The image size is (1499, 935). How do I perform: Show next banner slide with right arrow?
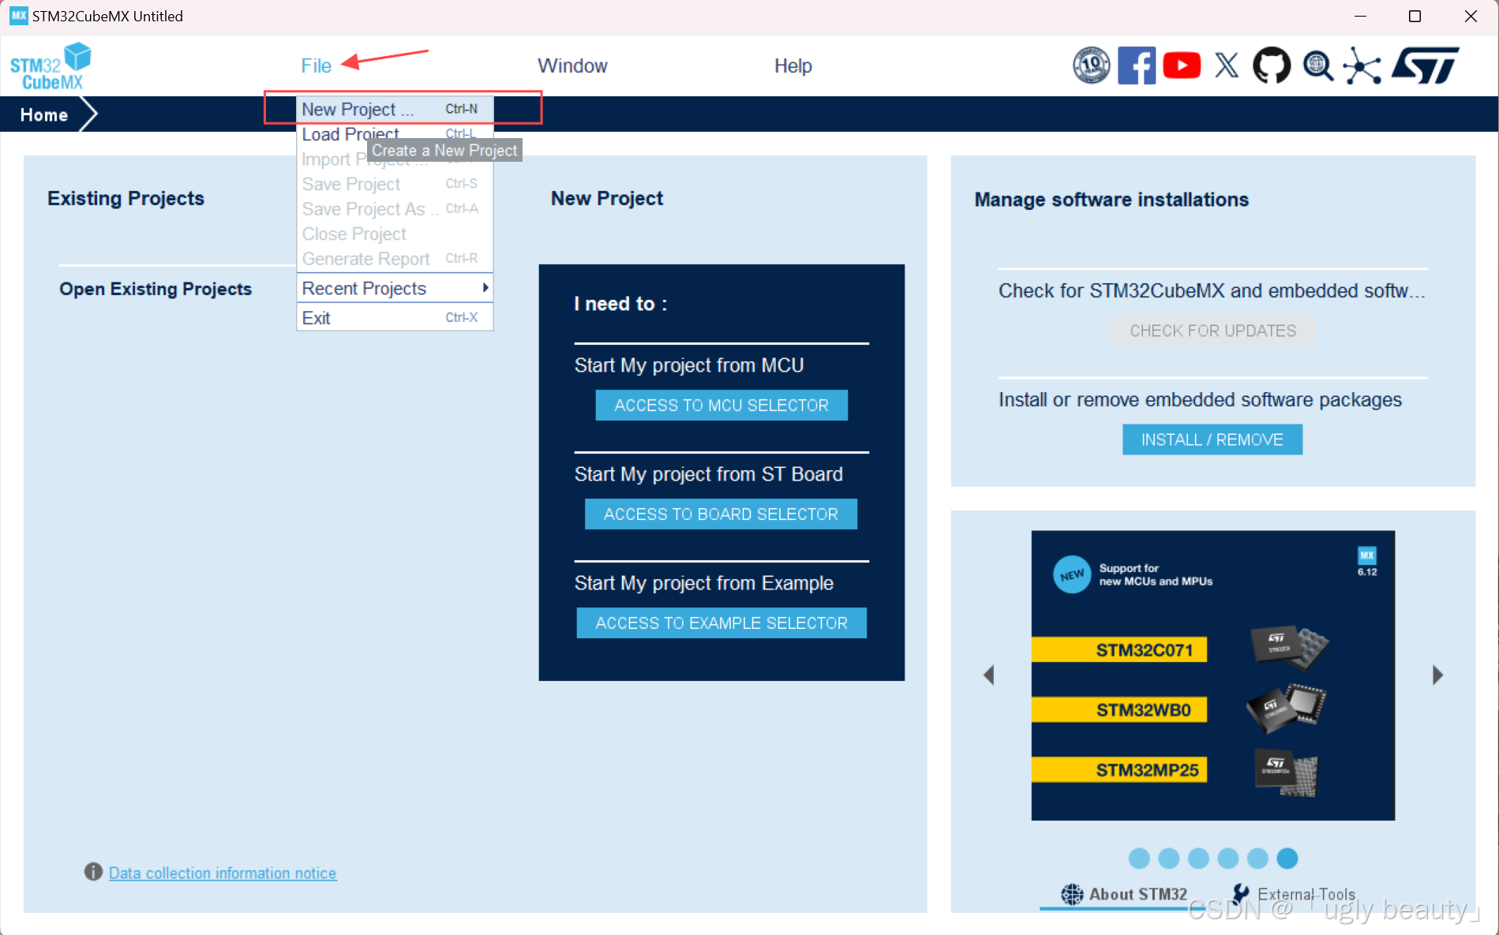pyautogui.click(x=1437, y=675)
